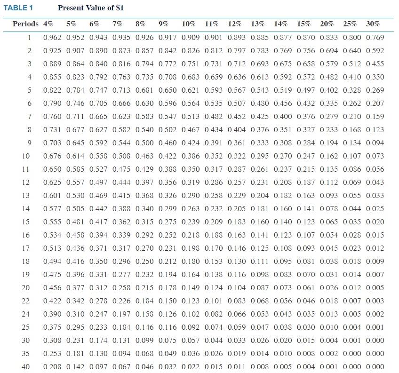The height and width of the screenshot is (373, 399).
Task: Click cell 0.962 in period 1 row
Action: [52, 38]
